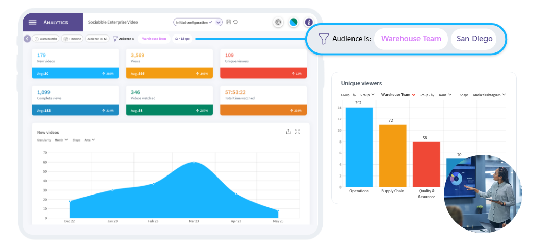Open the Initial configuration dropdown
The image size is (536, 247).
click(198, 22)
